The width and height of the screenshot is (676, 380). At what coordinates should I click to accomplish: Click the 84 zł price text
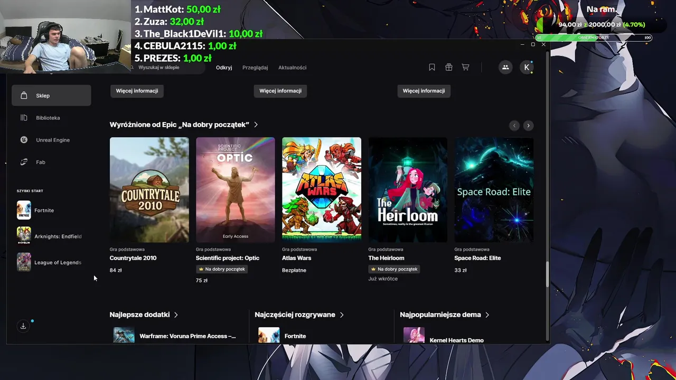point(116,270)
